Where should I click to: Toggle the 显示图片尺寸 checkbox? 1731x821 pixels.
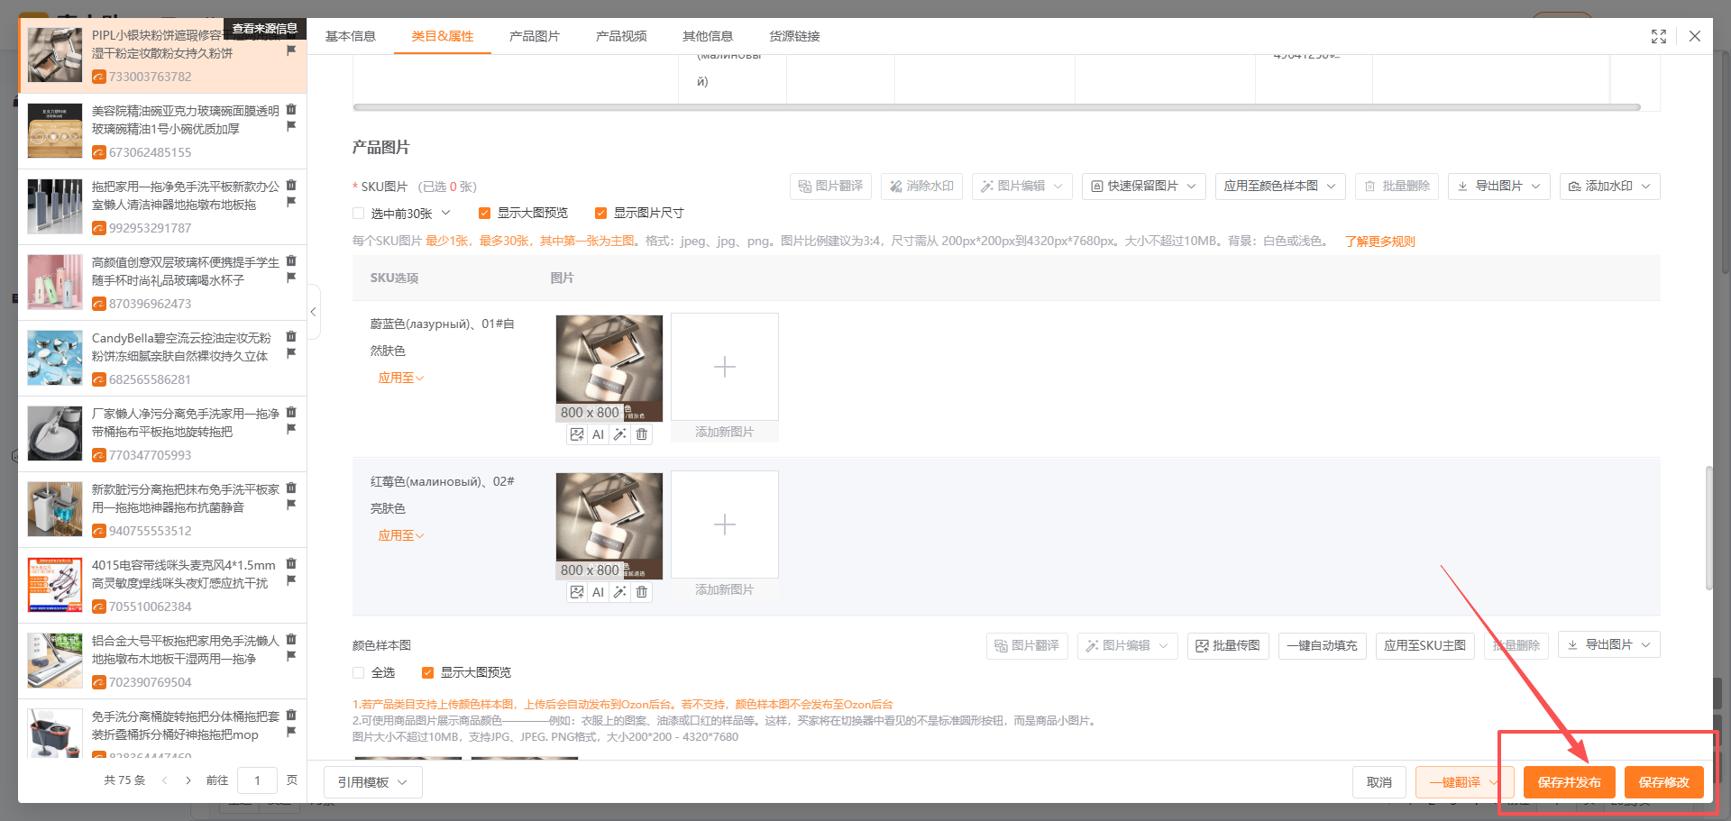click(x=600, y=214)
